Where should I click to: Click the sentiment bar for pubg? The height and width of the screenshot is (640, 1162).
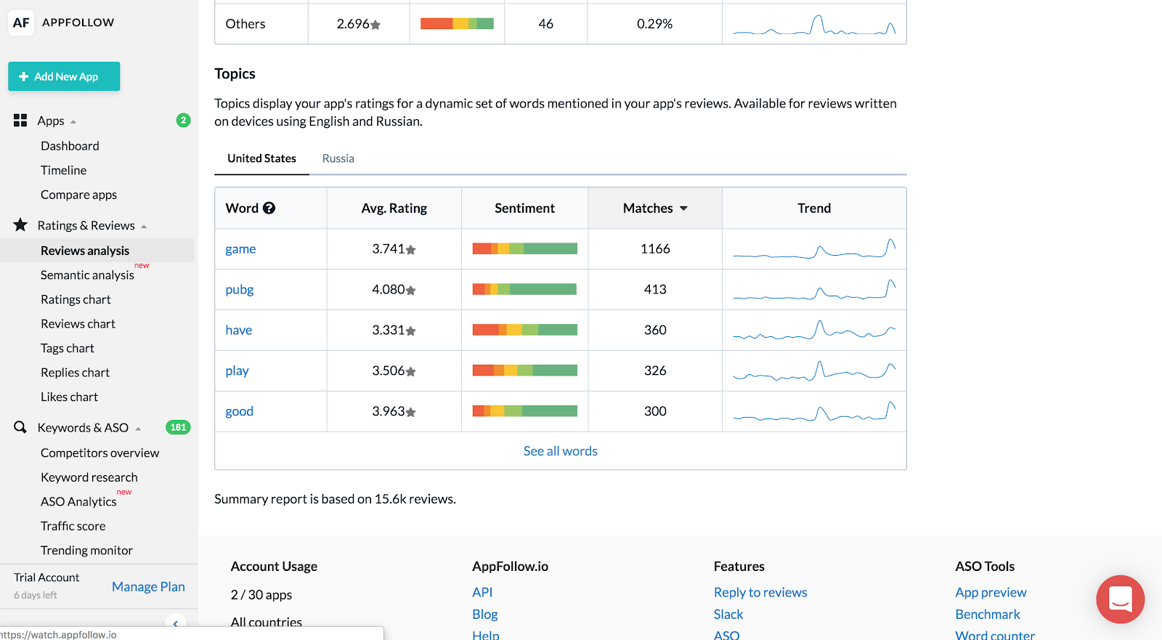point(524,289)
